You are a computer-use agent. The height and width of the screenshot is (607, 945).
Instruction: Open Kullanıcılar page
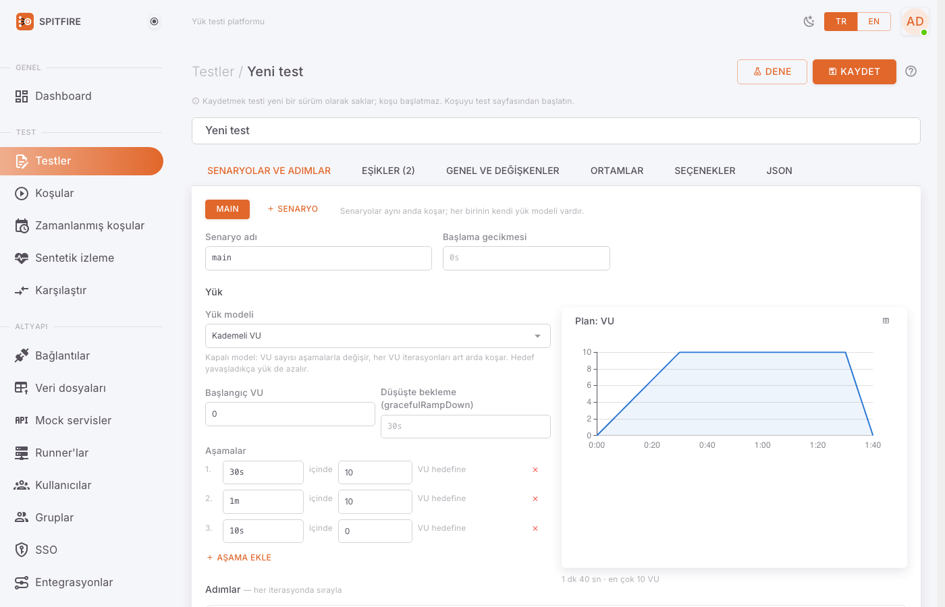point(82,486)
